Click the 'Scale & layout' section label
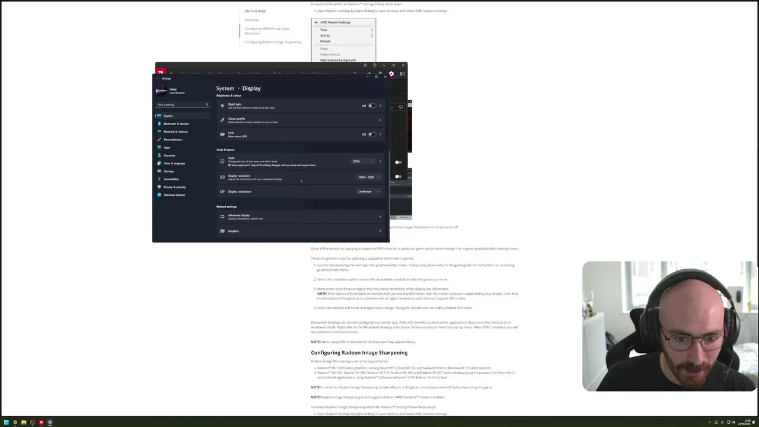This screenshot has height=427, width=759. tap(225, 149)
